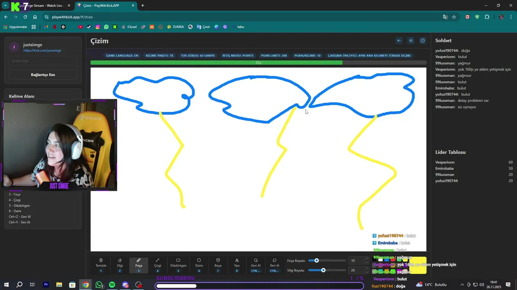Select the Fırça brush tool
Screen dimensions: 517x290
pyautogui.click(x=139, y=265)
